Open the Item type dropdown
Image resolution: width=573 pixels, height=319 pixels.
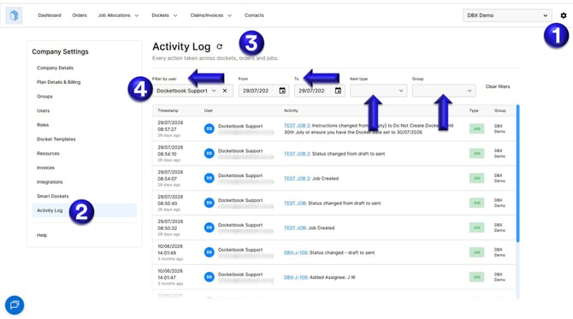[x=378, y=91]
